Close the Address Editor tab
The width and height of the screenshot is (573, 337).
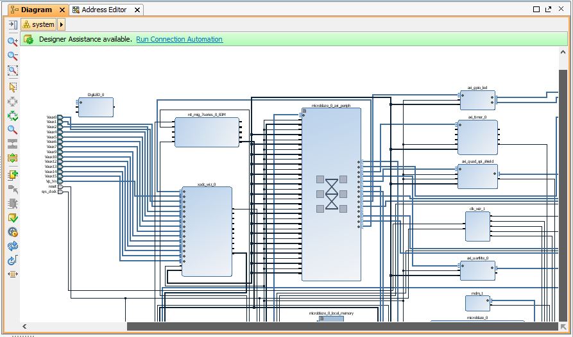[137, 10]
